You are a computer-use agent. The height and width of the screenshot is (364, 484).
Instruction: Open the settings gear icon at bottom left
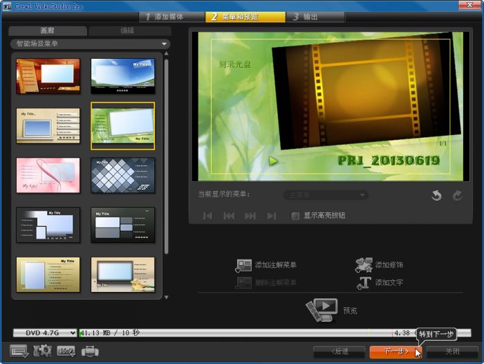point(42,351)
